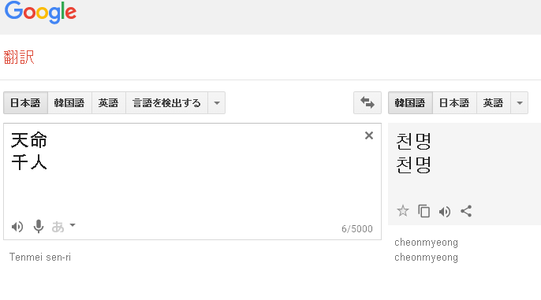Screen dimensions: 541x300
Task: Star the Korean translation to save it
Action: coord(403,211)
